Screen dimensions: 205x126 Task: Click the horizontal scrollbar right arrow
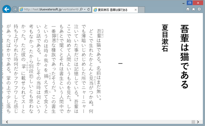tap(198, 122)
